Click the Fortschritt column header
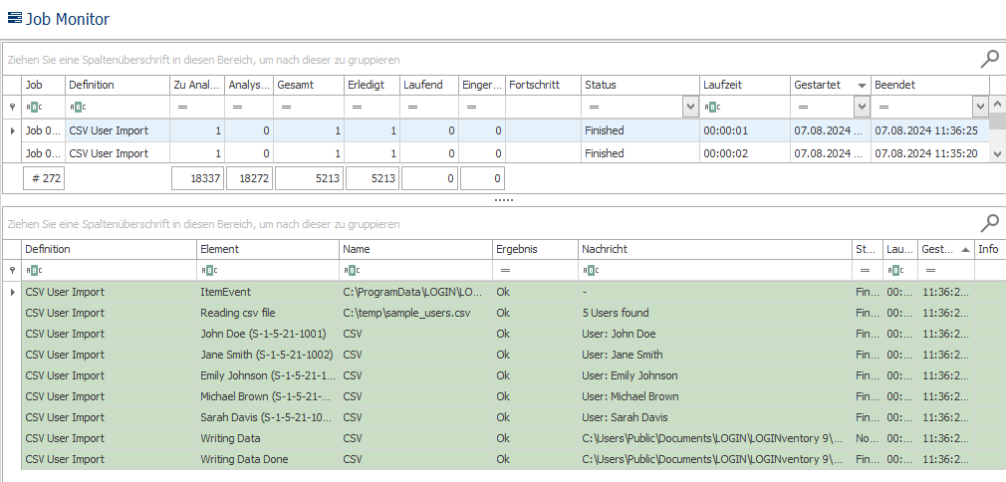Image resolution: width=1006 pixels, height=482 pixels. 543,85
